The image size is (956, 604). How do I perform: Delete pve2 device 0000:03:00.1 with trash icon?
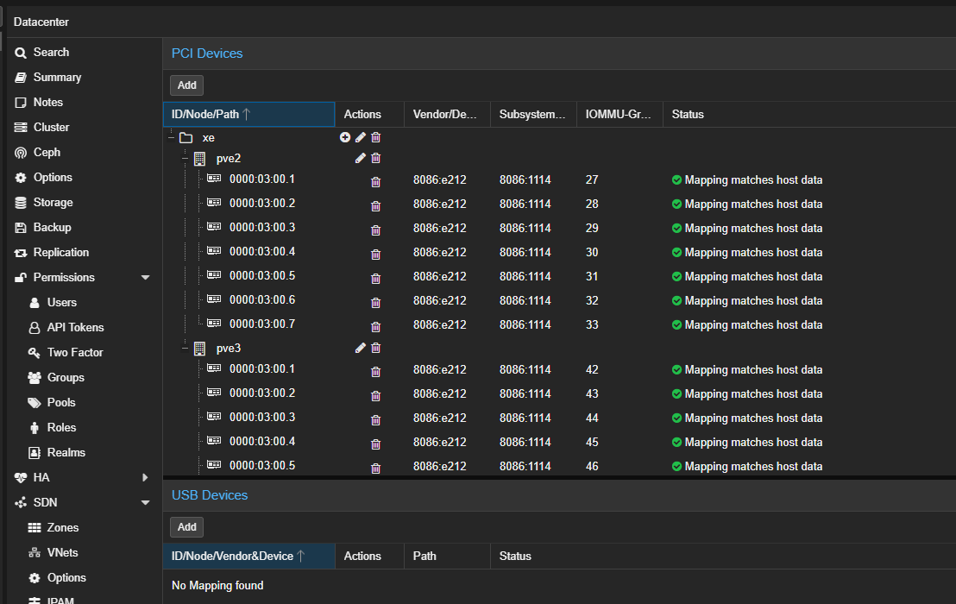[x=375, y=181]
